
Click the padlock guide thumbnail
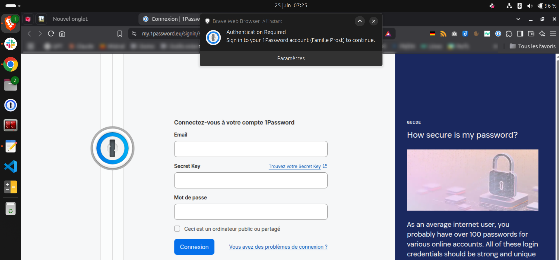473,180
